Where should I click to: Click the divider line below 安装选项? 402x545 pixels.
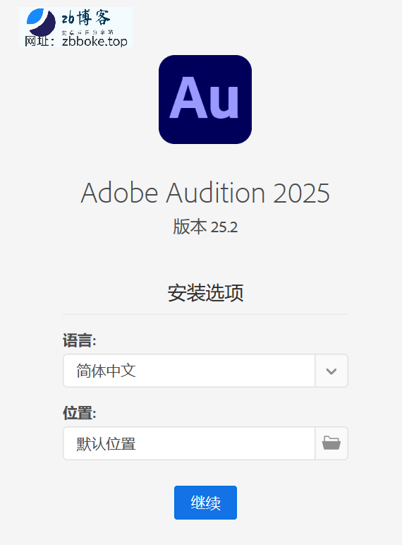[205, 314]
